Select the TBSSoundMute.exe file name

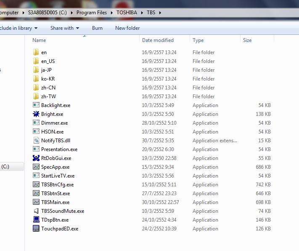[63, 211]
